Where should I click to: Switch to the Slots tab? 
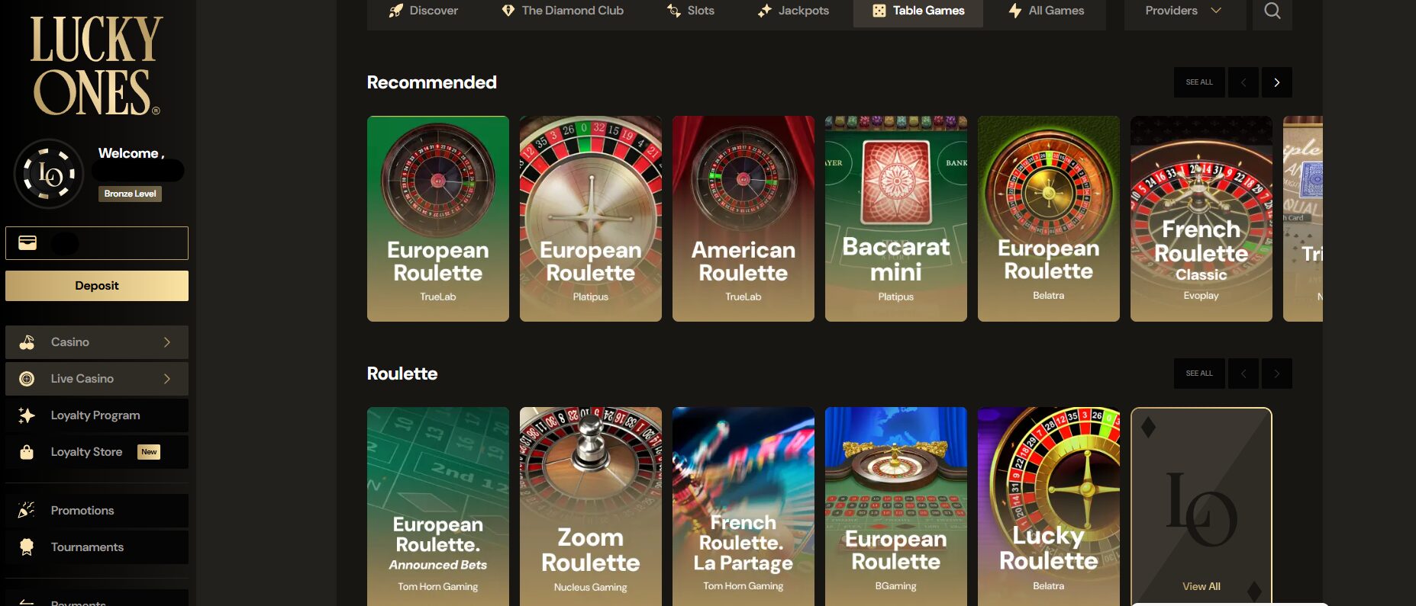click(691, 11)
